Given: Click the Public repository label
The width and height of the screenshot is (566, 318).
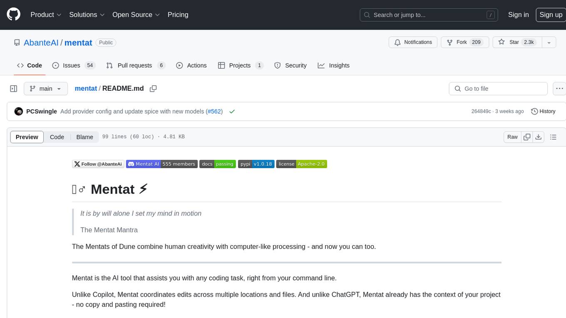Looking at the screenshot, I should coord(106,42).
